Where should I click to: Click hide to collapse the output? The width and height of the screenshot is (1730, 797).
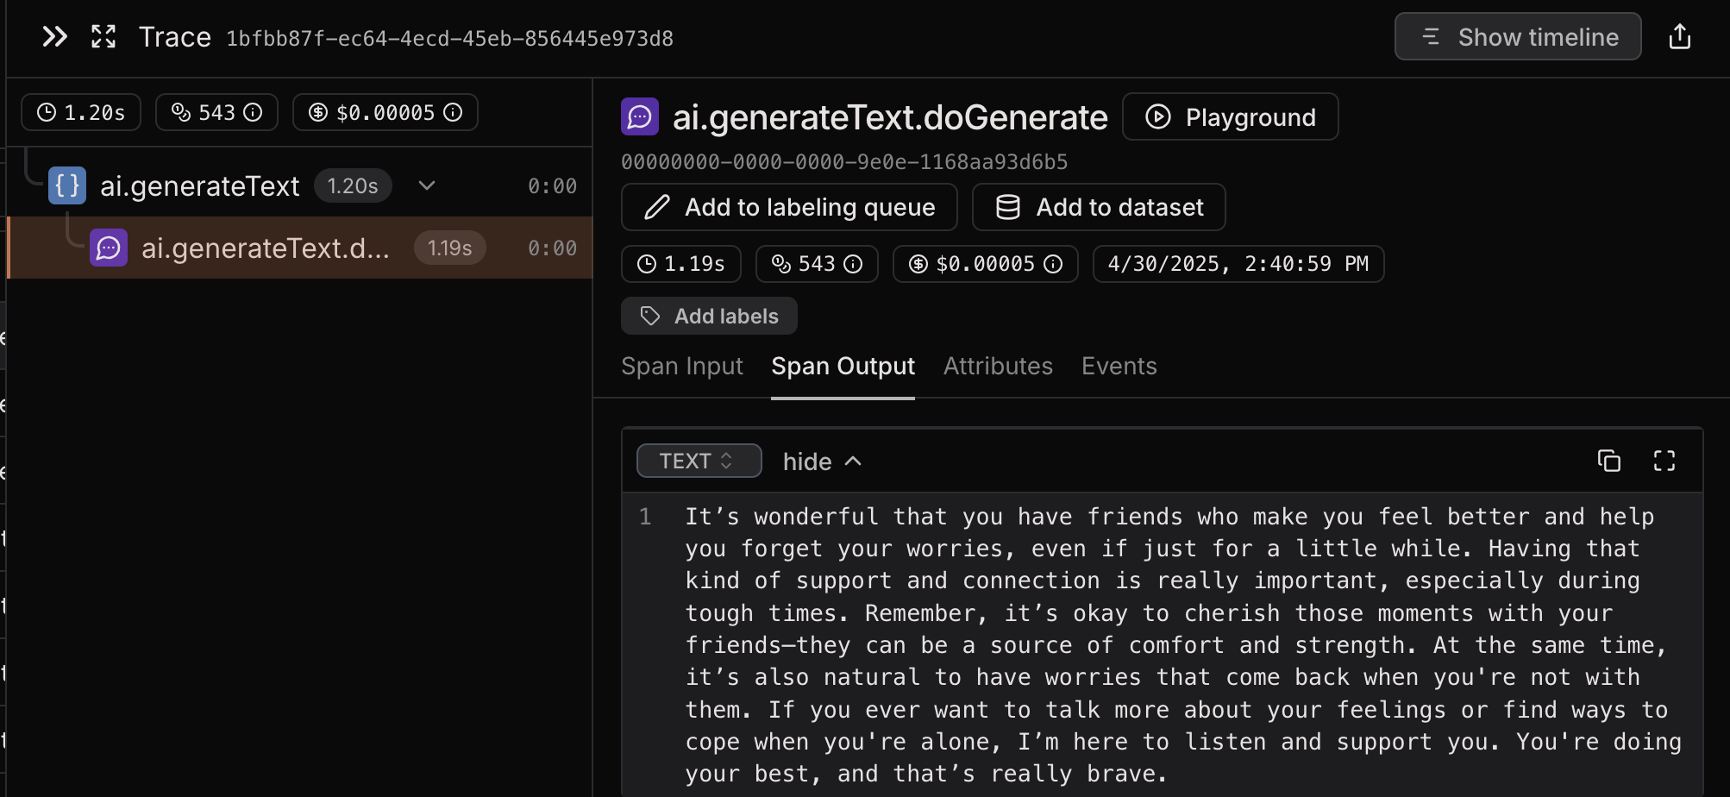pyautogui.click(x=822, y=461)
